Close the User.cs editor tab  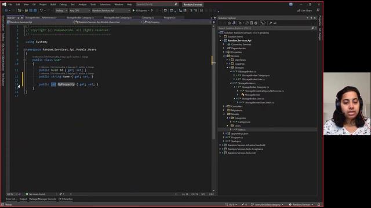22,18
